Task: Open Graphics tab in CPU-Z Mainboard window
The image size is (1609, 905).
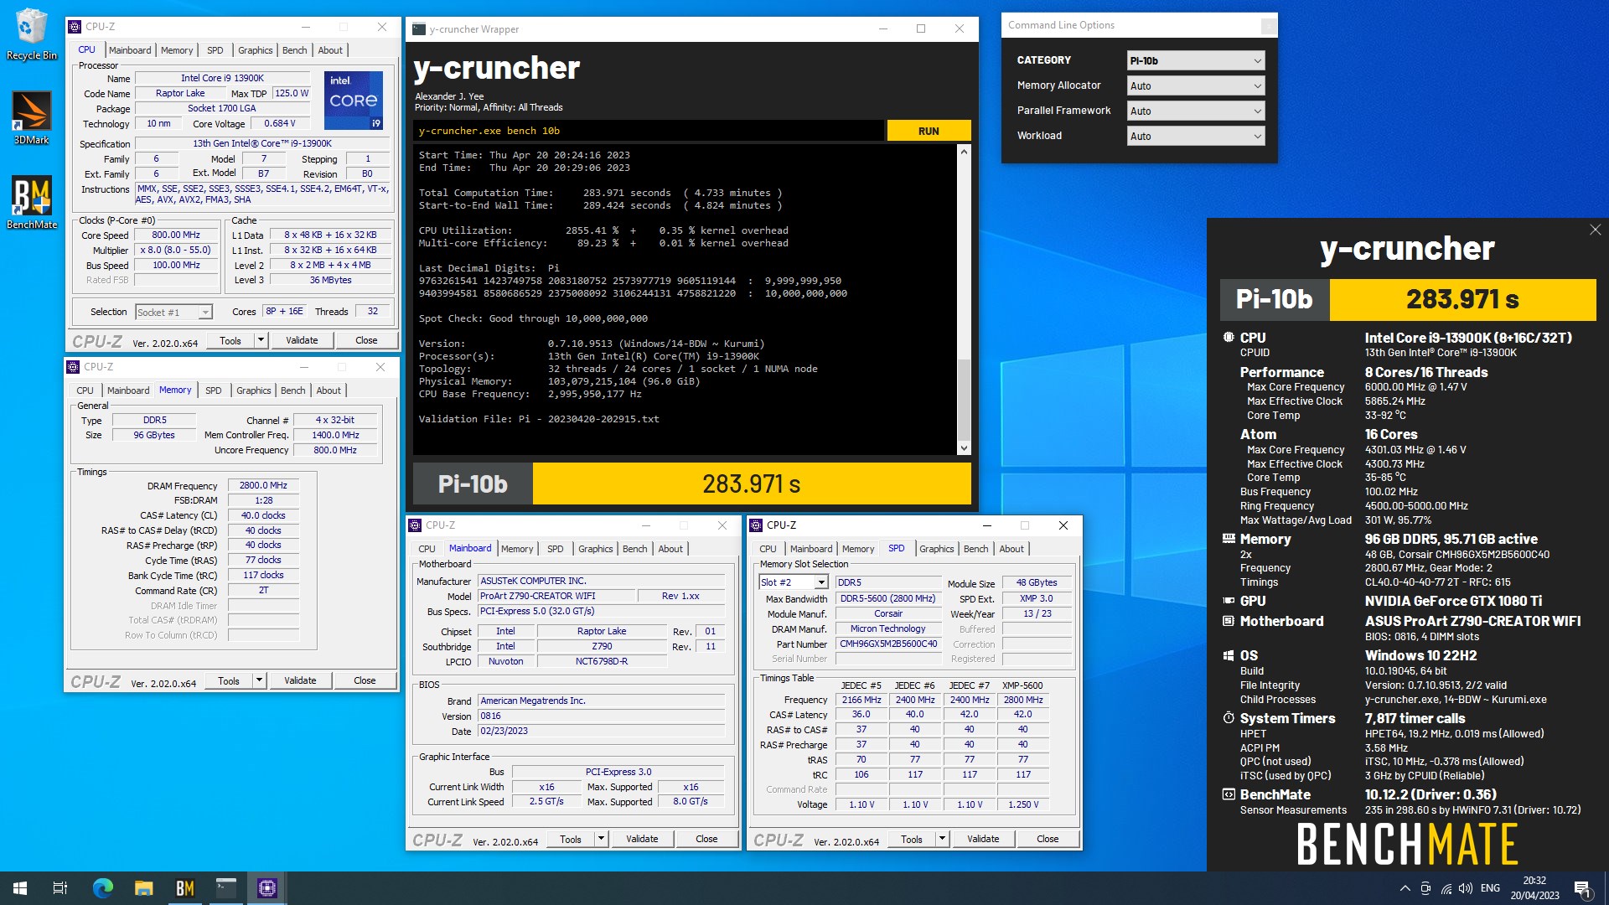Action: 596,549
